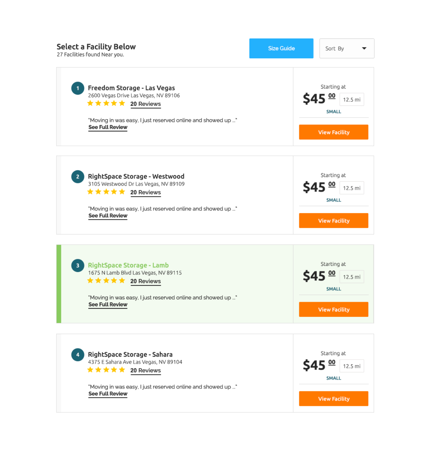This screenshot has height=451, width=431.
Task: See Full Review for RightSpace Storage - Sahara
Action: [x=108, y=394]
